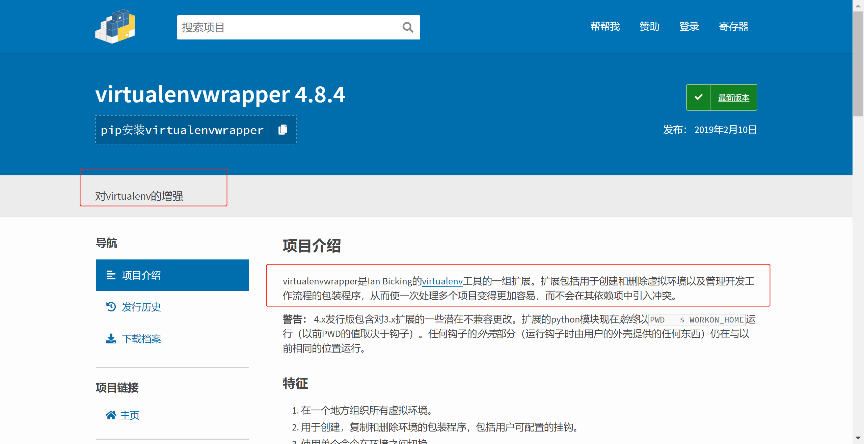This screenshot has width=864, height=444.
Task: Select the 项目介绍 navigation tab
Action: (172, 275)
